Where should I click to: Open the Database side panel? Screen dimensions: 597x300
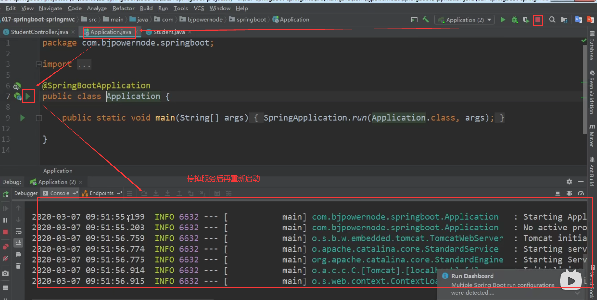point(592,45)
